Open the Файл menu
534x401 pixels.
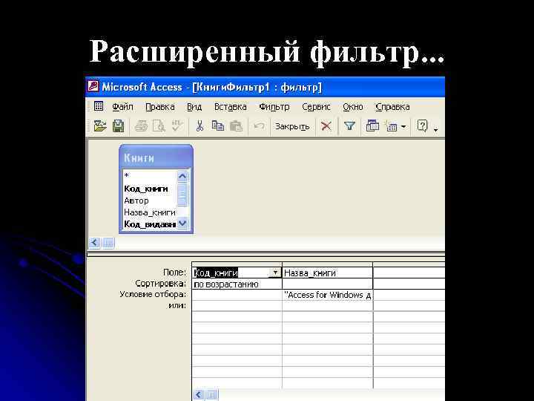122,107
